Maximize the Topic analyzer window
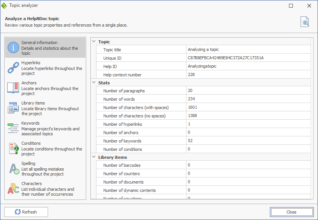This screenshot has width=318, height=220. [x=291, y=6]
